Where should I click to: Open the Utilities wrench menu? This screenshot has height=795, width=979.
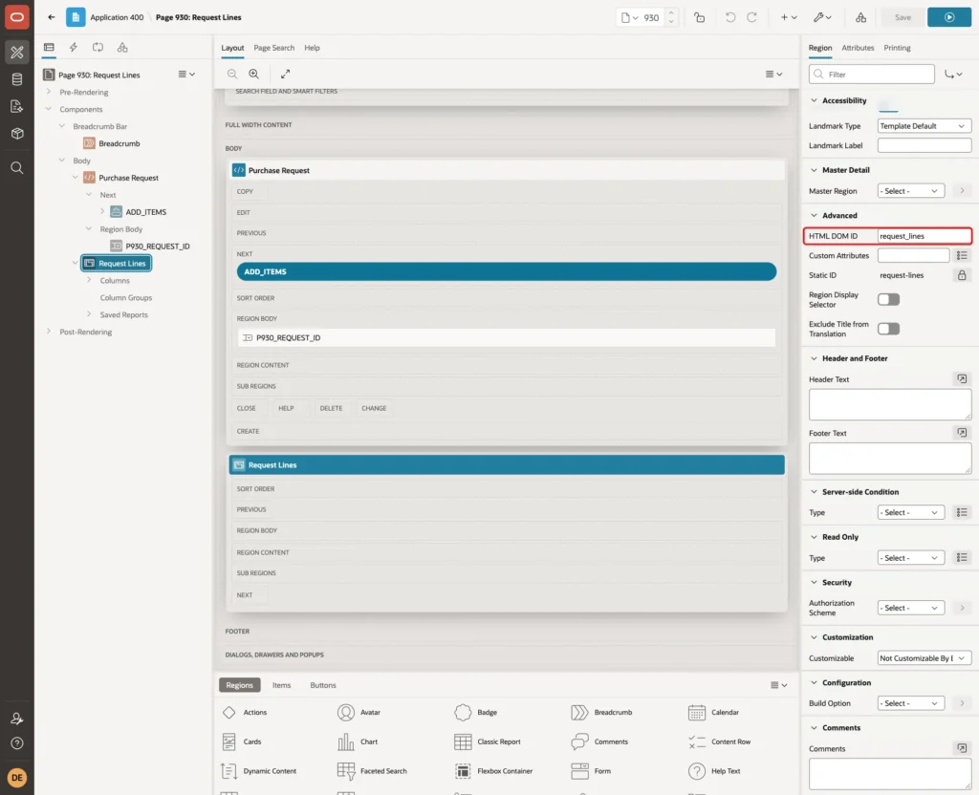[822, 17]
